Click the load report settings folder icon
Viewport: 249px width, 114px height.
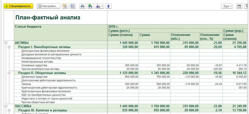click(x=65, y=6)
